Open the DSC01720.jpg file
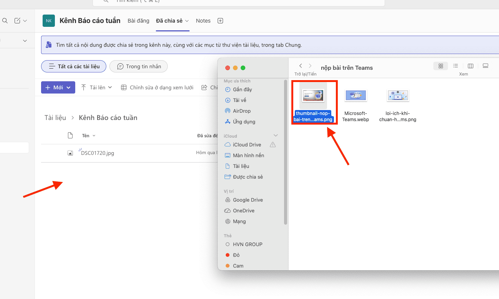Viewport: 499px width, 299px height. point(97,153)
